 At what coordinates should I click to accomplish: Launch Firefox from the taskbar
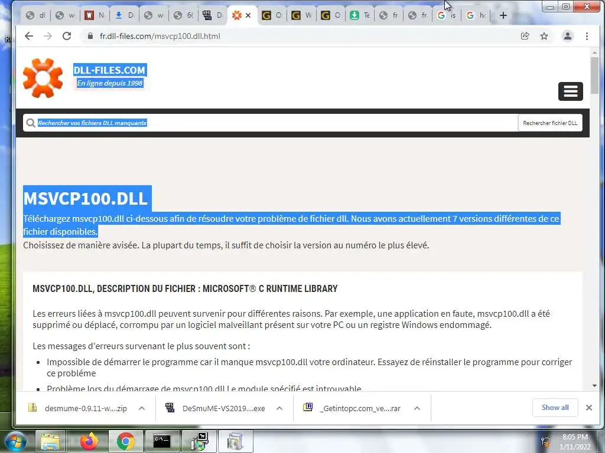click(89, 441)
